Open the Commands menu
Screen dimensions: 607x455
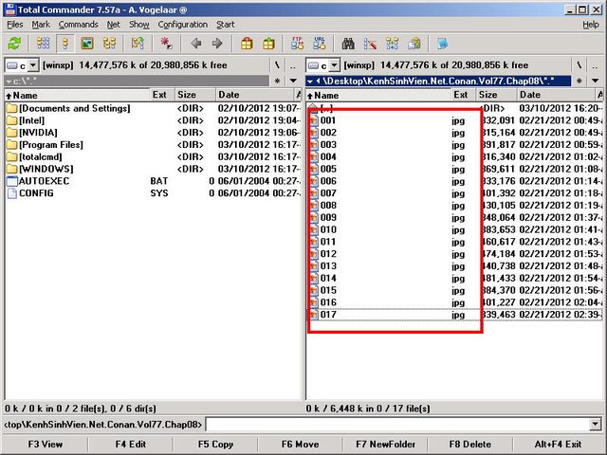point(78,24)
